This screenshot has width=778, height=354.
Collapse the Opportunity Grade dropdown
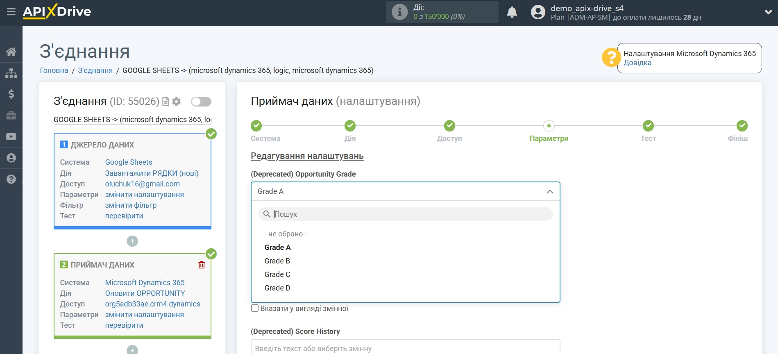tap(550, 191)
